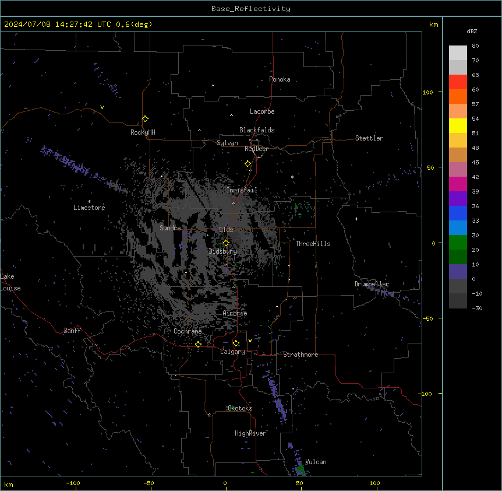Click the Stettler city label

(369, 138)
